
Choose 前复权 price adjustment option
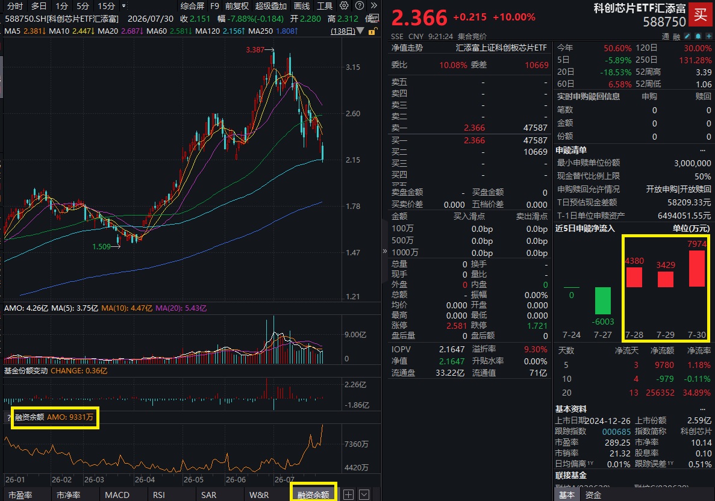point(237,6)
